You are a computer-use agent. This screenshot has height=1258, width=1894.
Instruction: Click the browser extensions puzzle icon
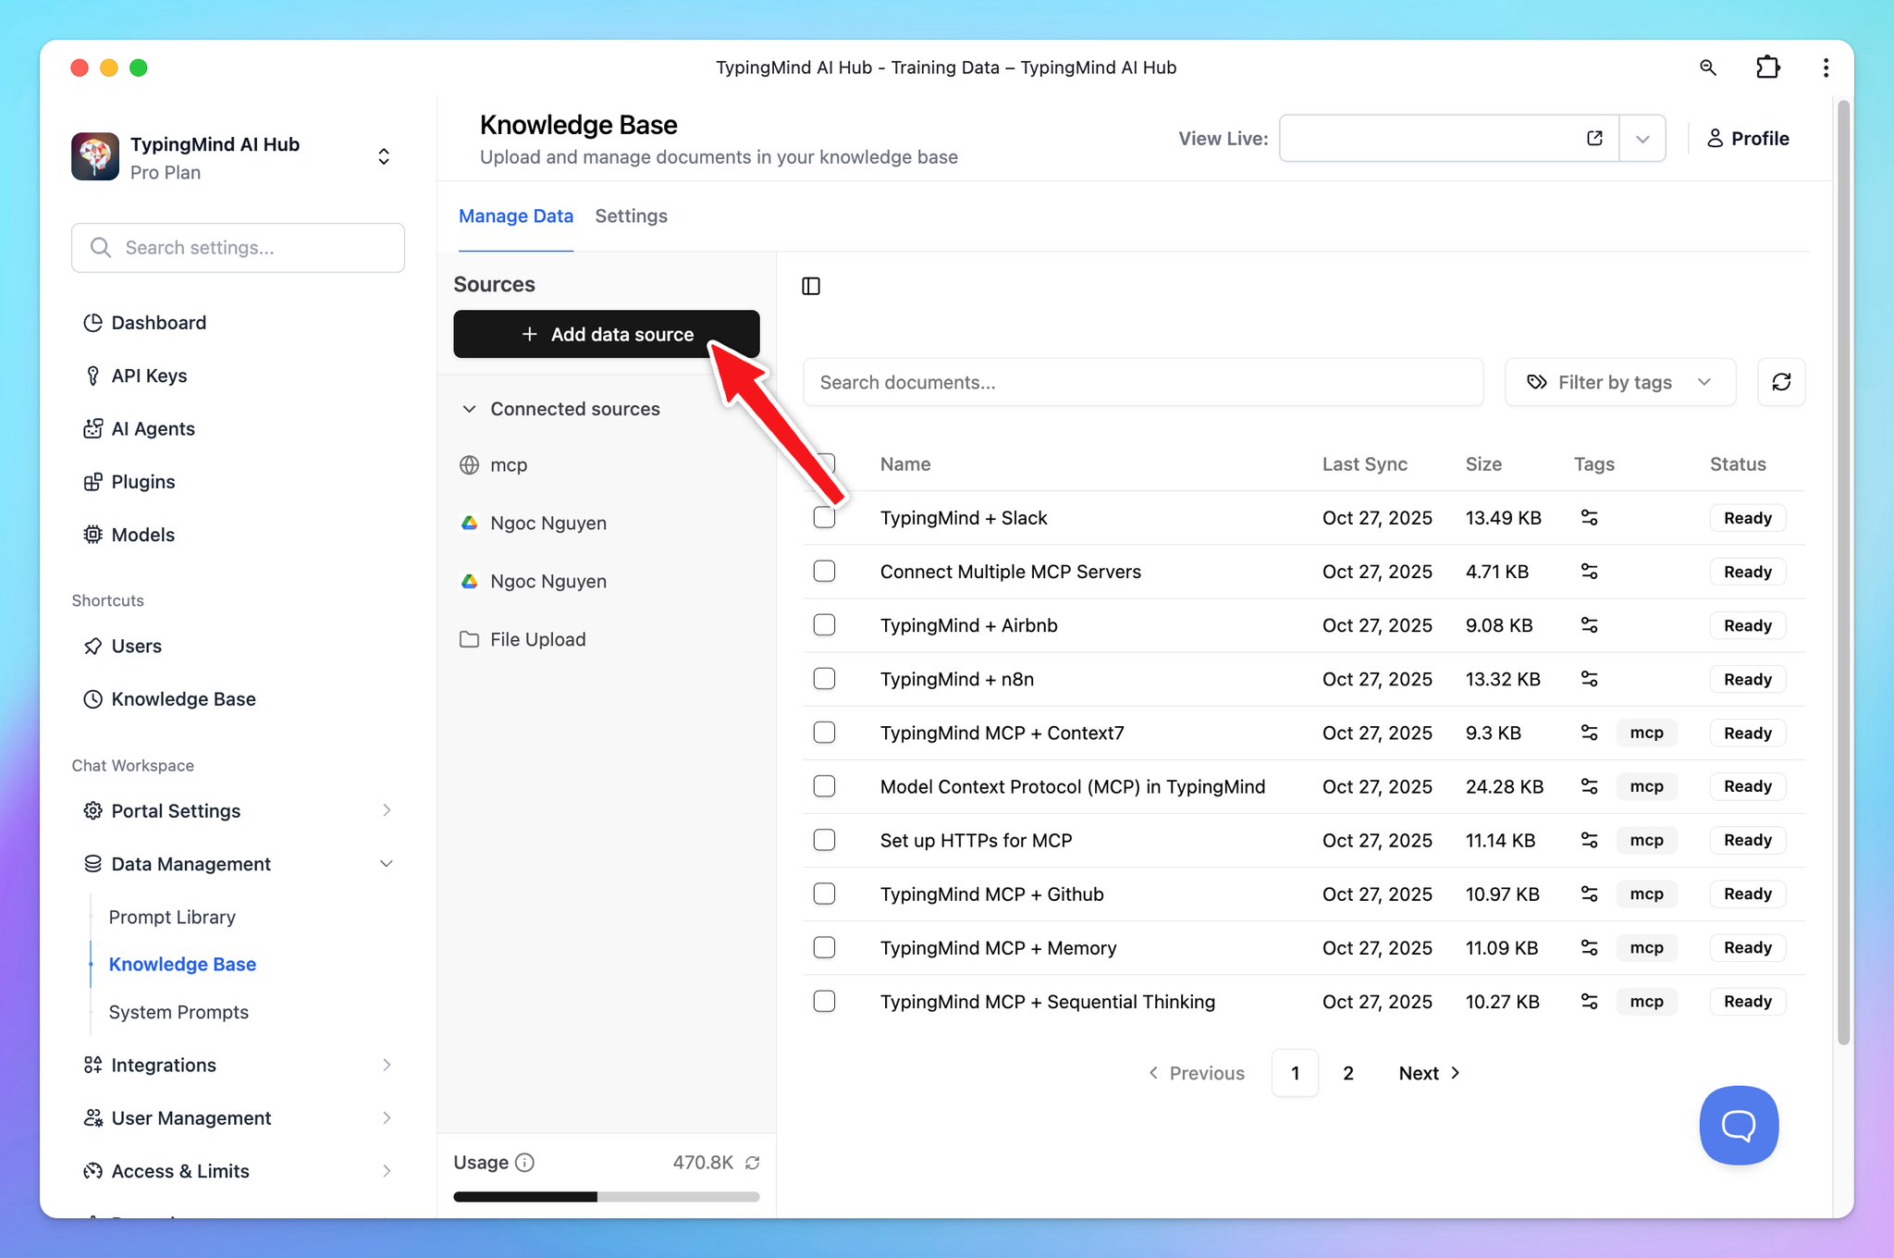1767,68
